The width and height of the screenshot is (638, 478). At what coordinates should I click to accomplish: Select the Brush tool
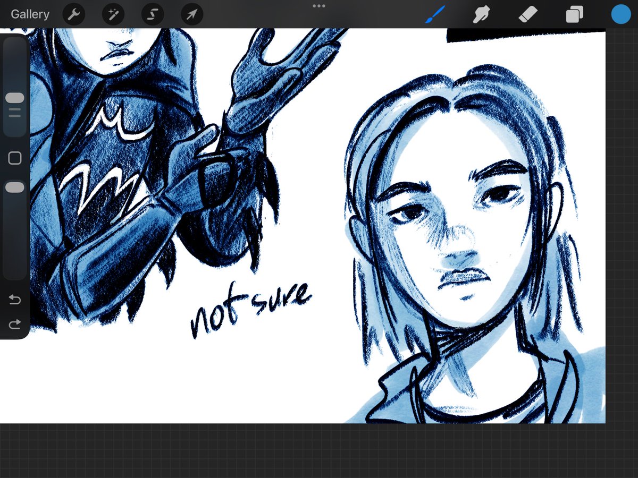[435, 14]
